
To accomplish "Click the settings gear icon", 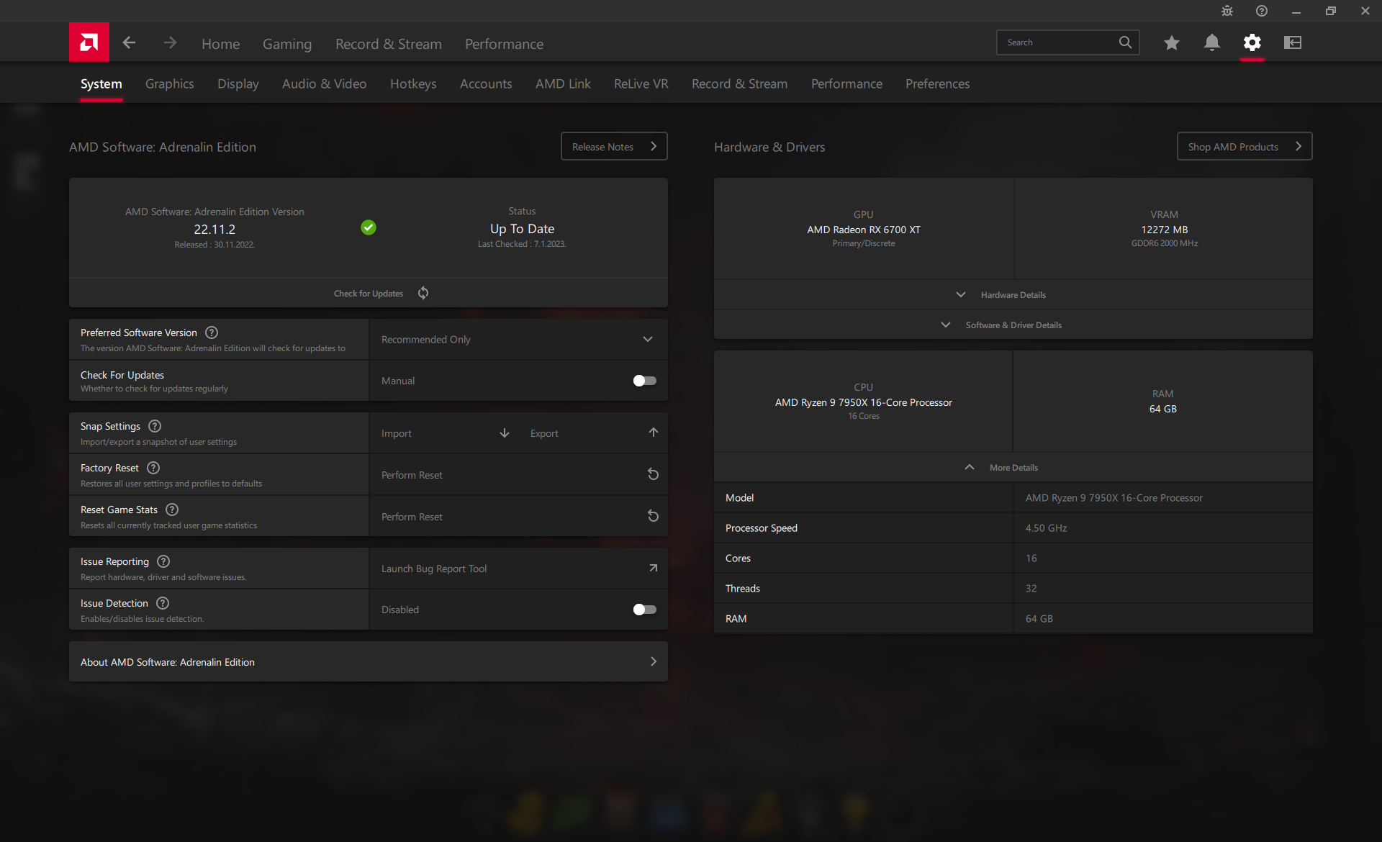I will pos(1252,42).
